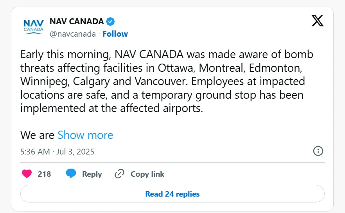The width and height of the screenshot is (345, 213).
Task: Open Read 24 replies button
Action: (x=172, y=194)
